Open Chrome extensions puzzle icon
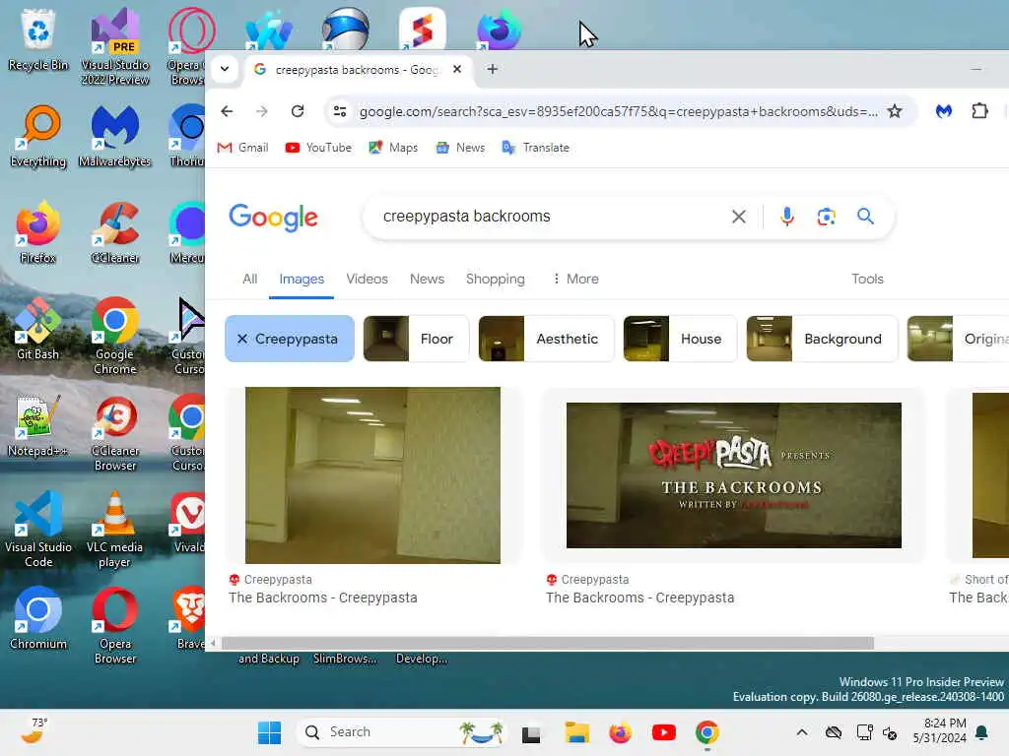This screenshot has height=756, width=1009. pos(979,111)
